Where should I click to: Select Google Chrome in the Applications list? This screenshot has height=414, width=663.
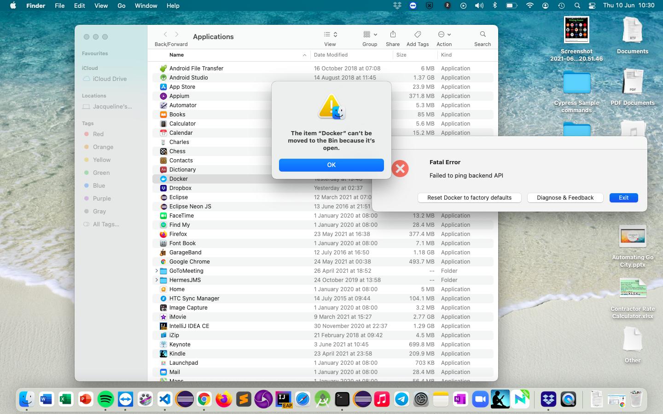[323, 262]
